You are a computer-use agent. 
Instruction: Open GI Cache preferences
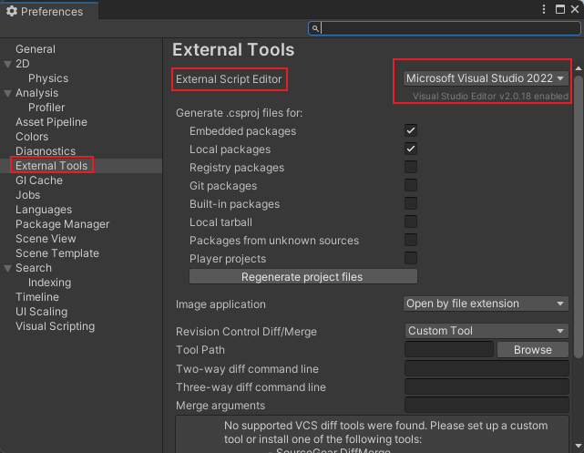39,180
